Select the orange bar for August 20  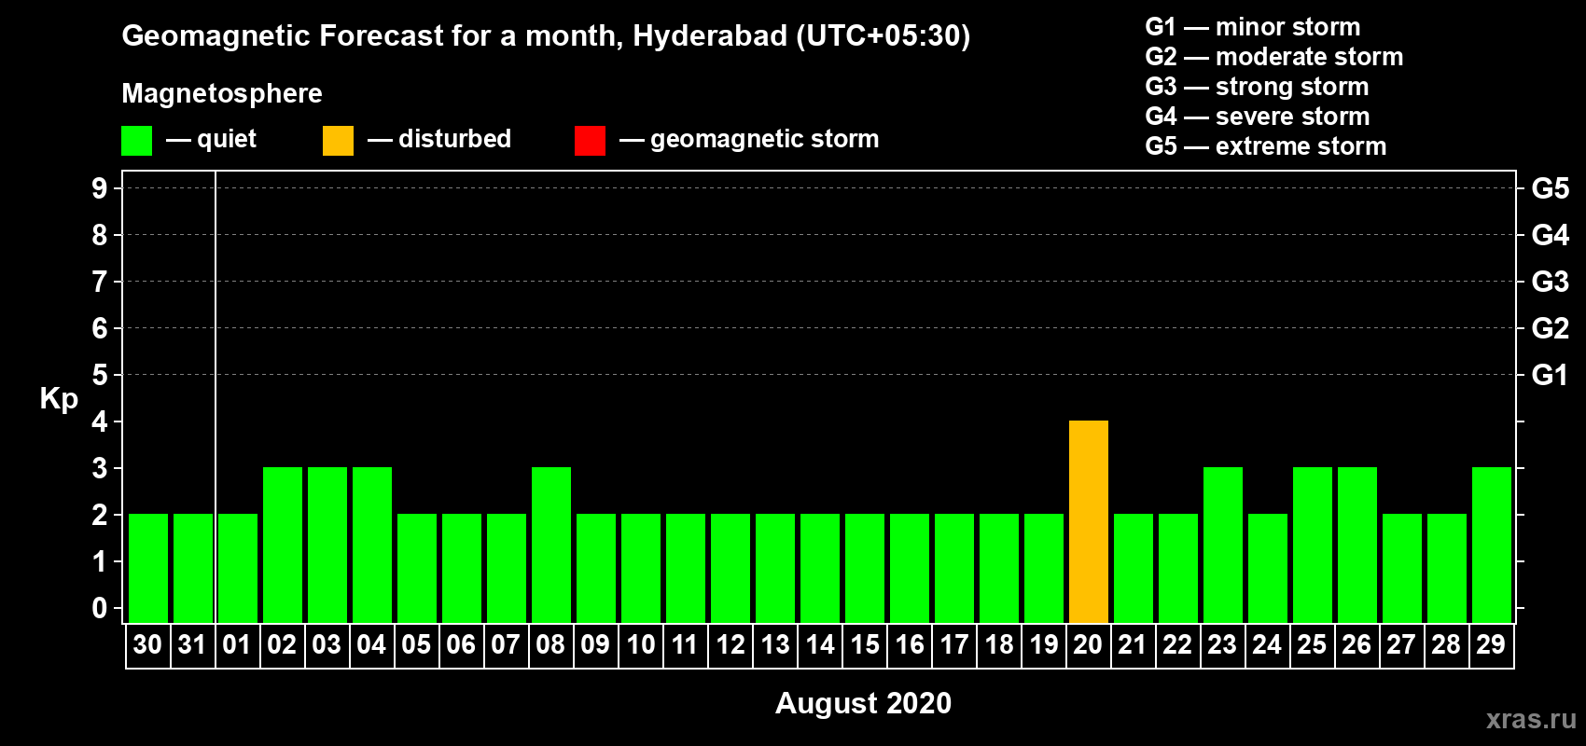(1089, 522)
